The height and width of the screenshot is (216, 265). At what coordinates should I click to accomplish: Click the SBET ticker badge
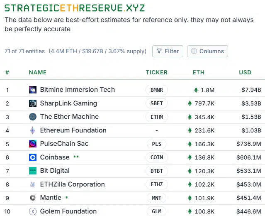coord(157,103)
